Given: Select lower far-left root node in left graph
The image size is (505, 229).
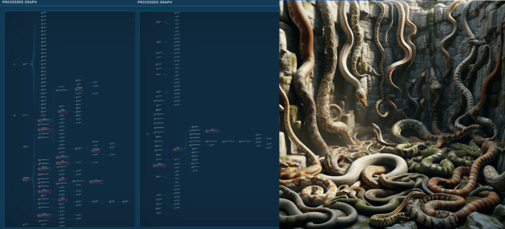Looking at the screenshot, I should coord(14,115).
